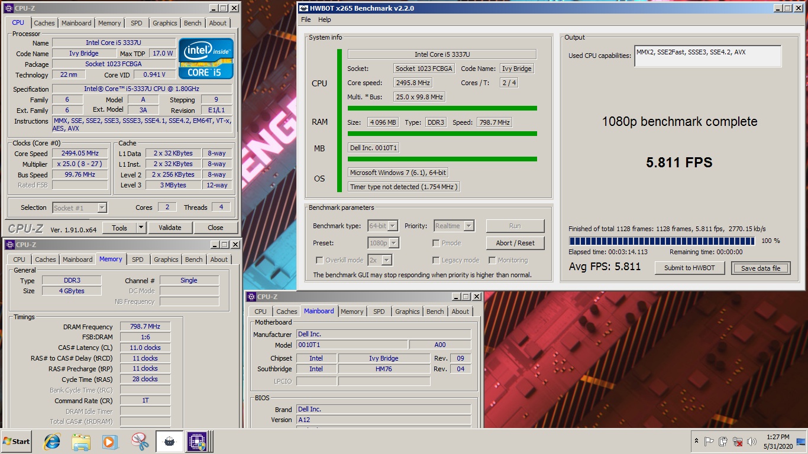This screenshot has width=808, height=454.
Task: Open the Priority Realtime dropdown
Action: [469, 226]
